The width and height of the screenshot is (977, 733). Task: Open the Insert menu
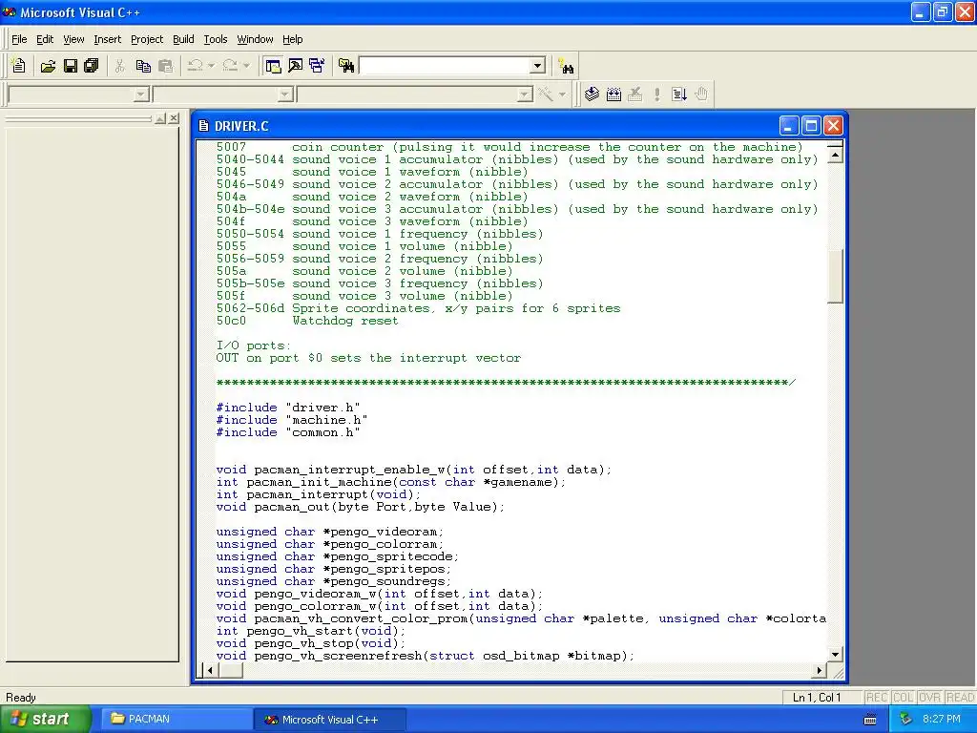[x=107, y=39]
